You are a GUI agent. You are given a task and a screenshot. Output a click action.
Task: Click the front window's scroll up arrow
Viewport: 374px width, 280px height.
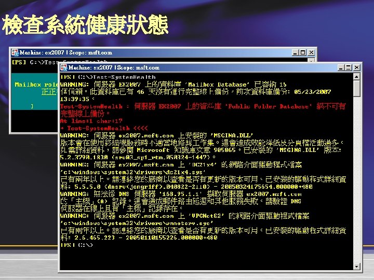tap(356, 77)
